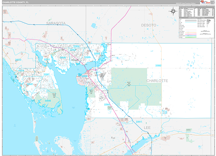Viewport: 216px width, 156px height.
Task: Click ZIP code label 33980
Action: coord(87,57)
